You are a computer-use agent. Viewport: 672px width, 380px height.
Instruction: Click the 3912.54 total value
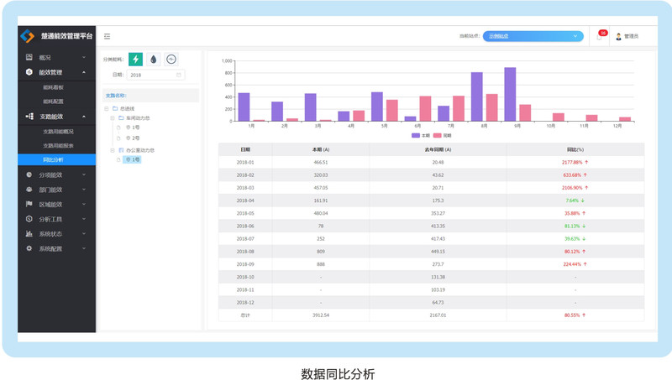(x=321, y=315)
